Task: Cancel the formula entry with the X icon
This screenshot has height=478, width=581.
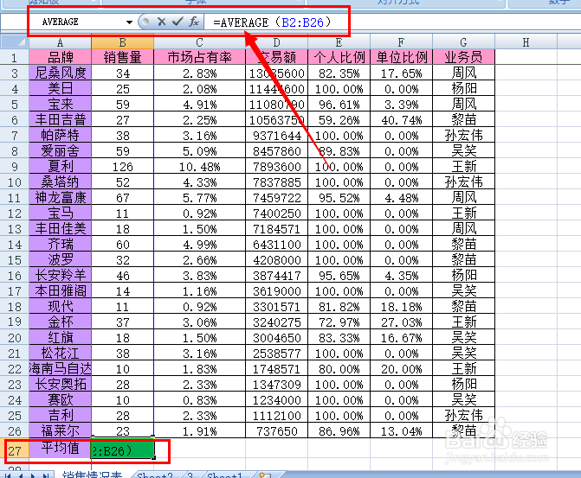Action: pyautogui.click(x=161, y=22)
